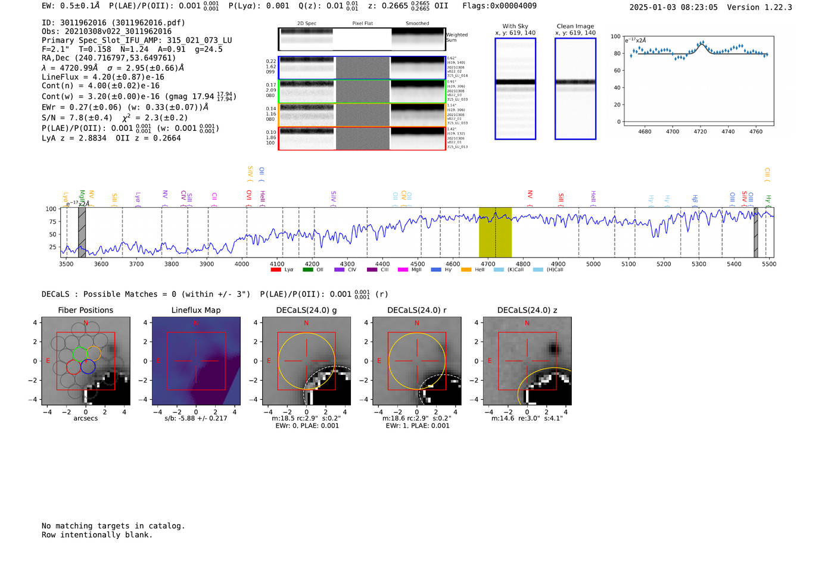Screen dimensions: 834x567
Task: Click the Obs: 20210308v022_3011962016 line
Action: coord(107,32)
